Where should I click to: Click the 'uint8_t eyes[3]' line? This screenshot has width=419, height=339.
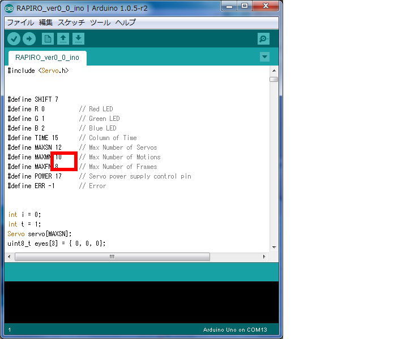(x=57, y=244)
